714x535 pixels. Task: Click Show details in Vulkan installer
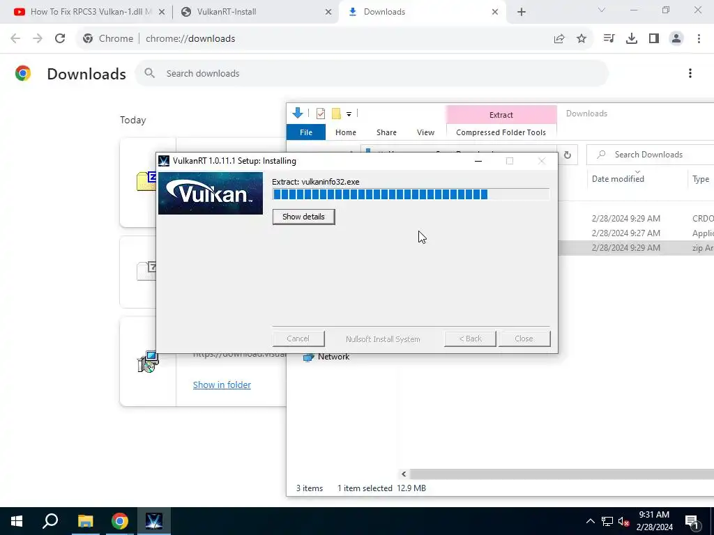(303, 217)
